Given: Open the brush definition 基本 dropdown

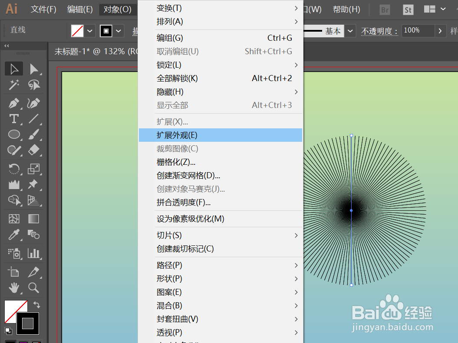Looking at the screenshot, I should pyautogui.click(x=350, y=31).
